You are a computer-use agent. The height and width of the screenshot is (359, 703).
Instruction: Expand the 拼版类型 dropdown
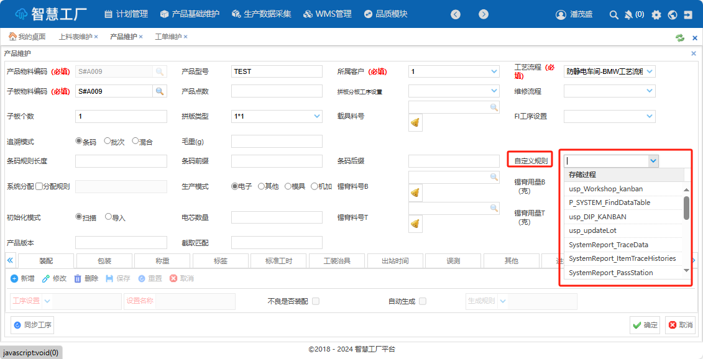pyautogui.click(x=317, y=116)
